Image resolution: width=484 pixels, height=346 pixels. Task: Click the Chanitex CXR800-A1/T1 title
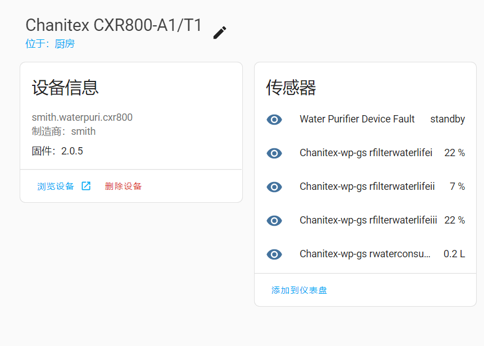click(x=114, y=25)
